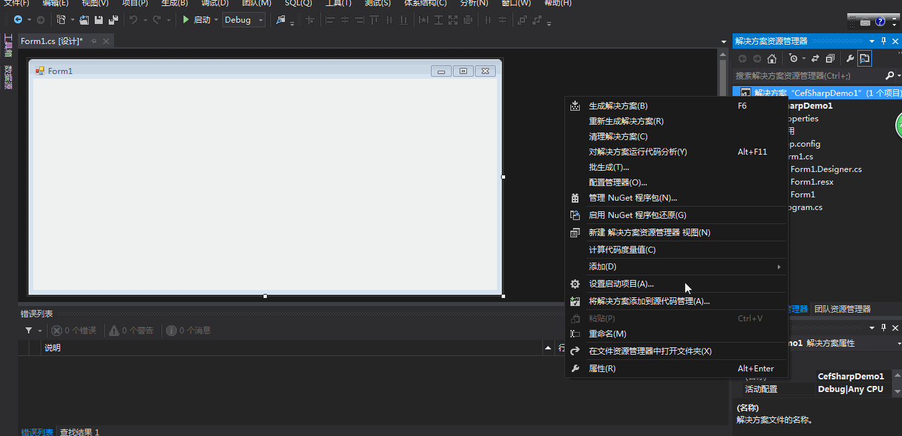This screenshot has height=436, width=902.
Task: Select 管理 NuGet 程序包(N) from context menu
Action: [634, 197]
